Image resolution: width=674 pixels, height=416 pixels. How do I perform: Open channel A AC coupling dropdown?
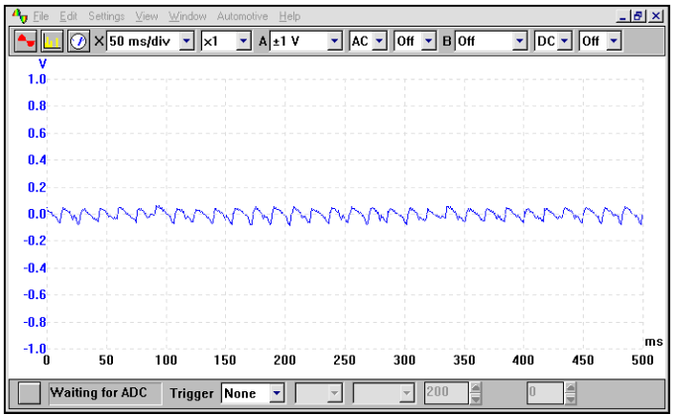pos(379,41)
